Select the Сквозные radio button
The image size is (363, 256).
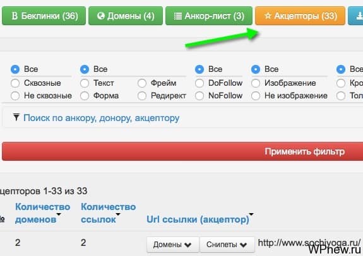click(15, 83)
